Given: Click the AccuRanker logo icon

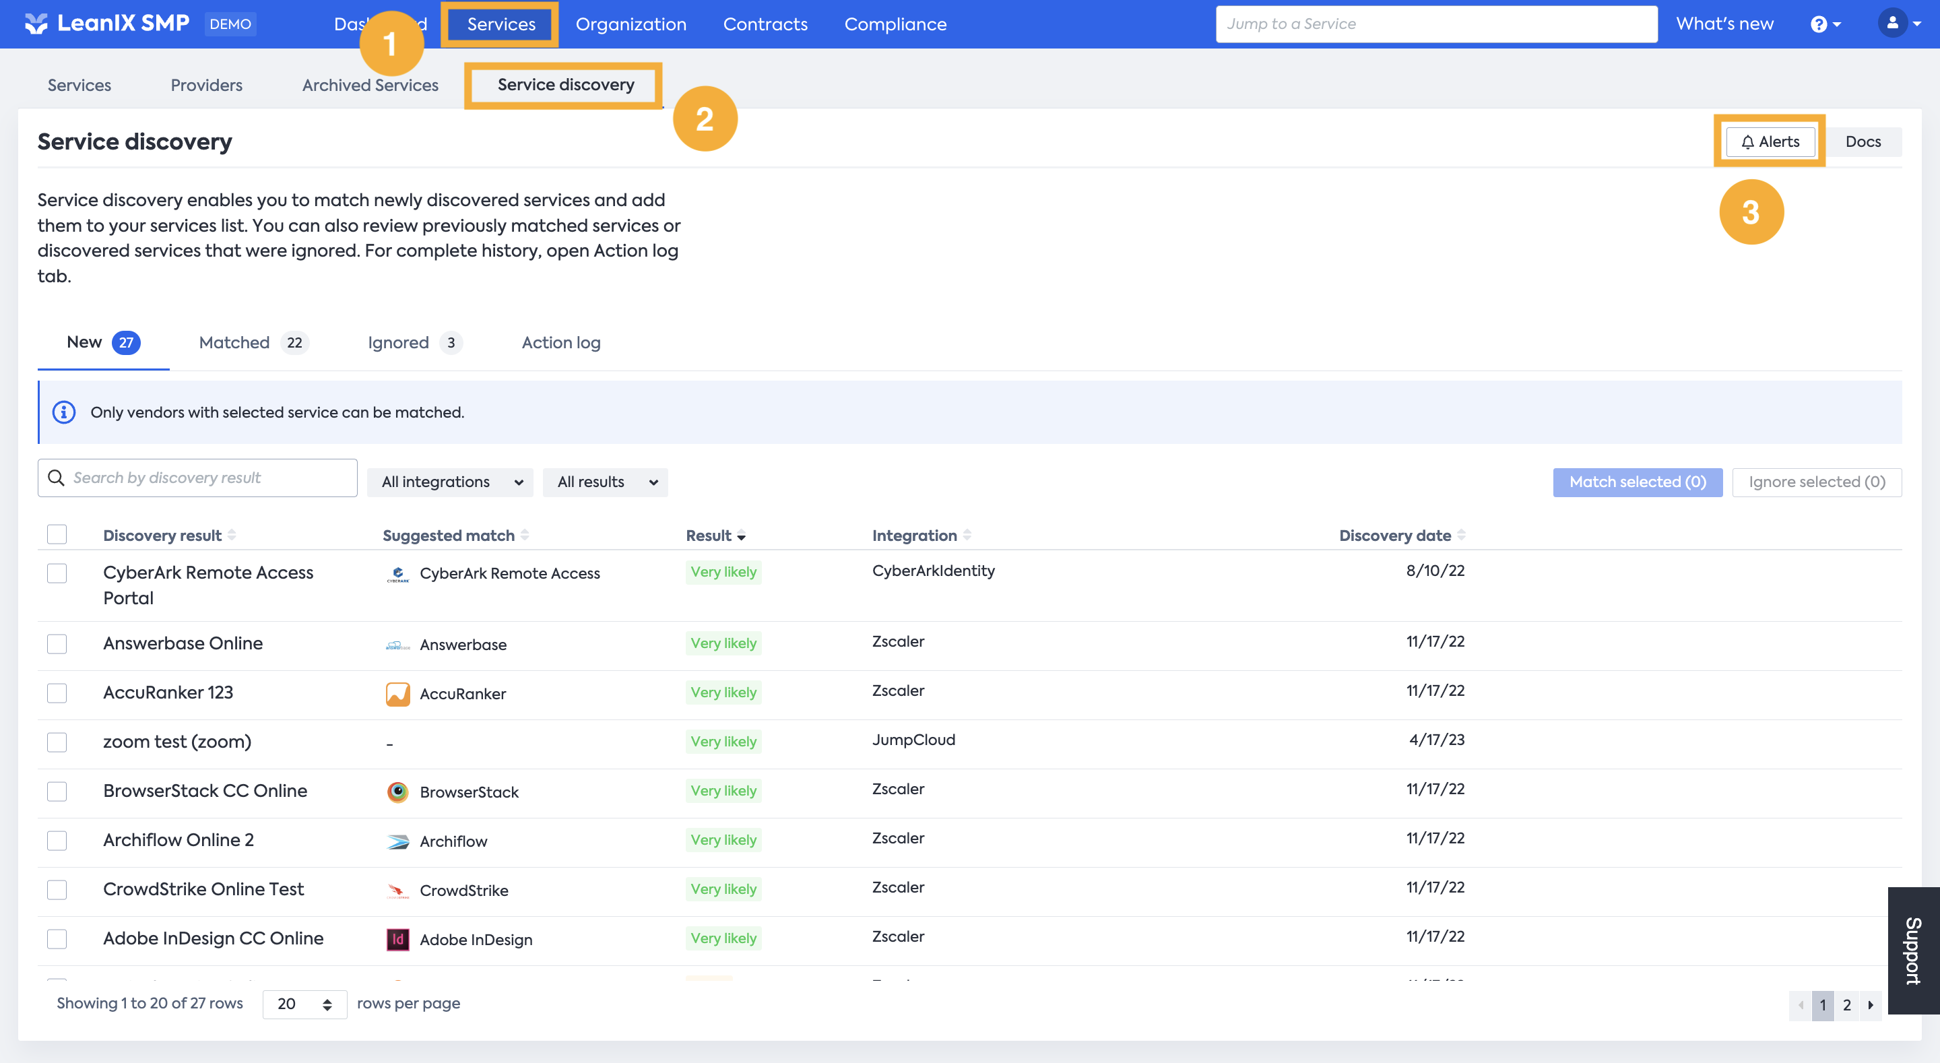Looking at the screenshot, I should click(397, 694).
